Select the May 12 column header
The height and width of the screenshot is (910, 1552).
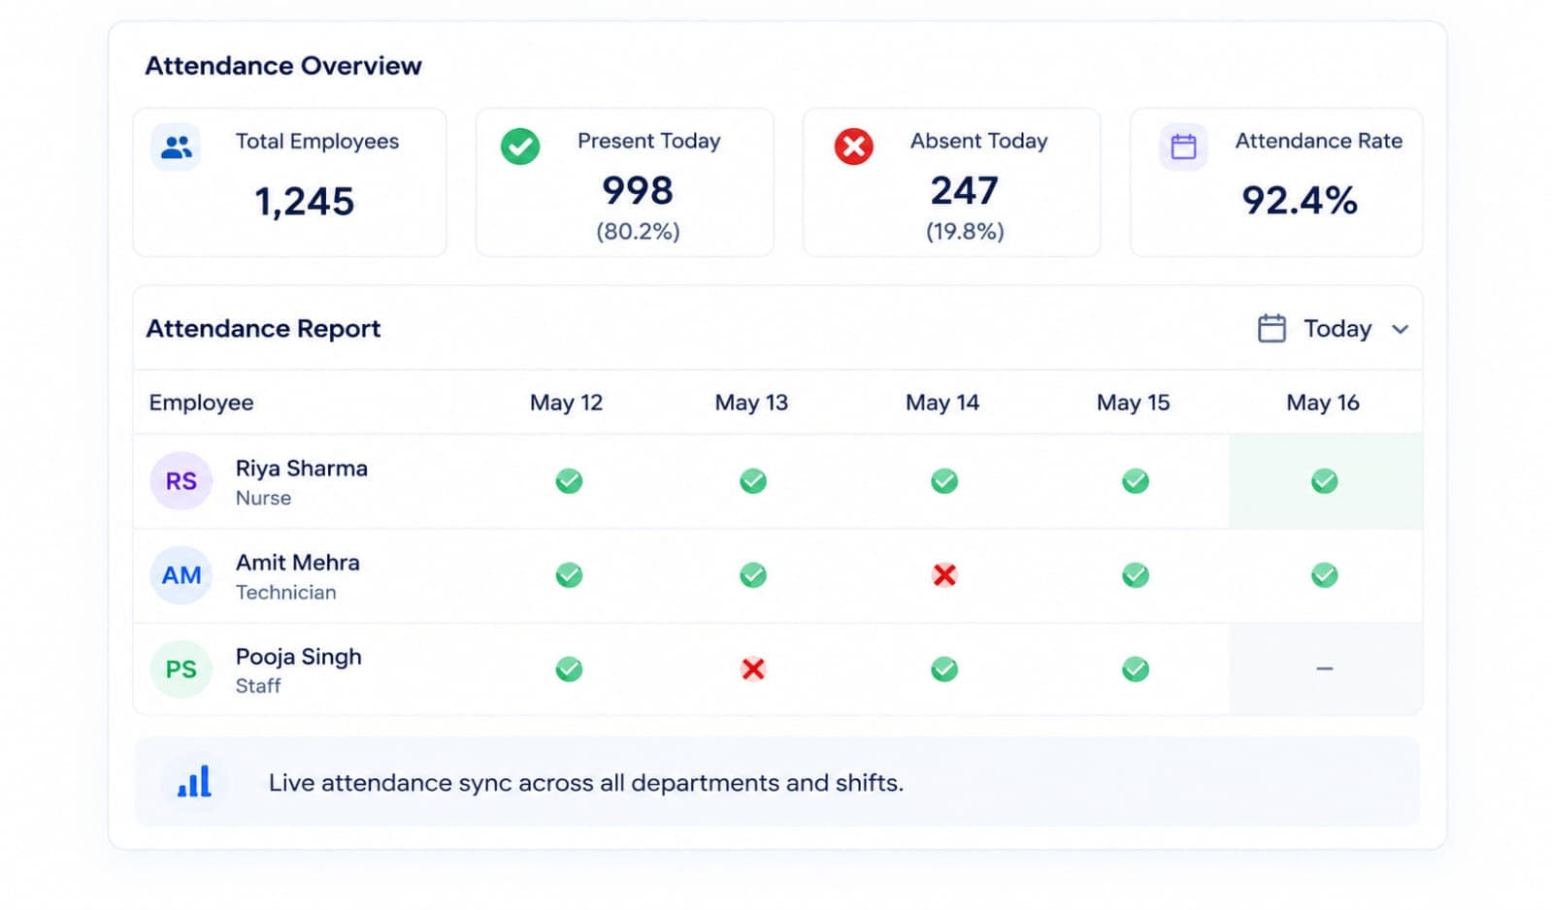[x=566, y=403]
